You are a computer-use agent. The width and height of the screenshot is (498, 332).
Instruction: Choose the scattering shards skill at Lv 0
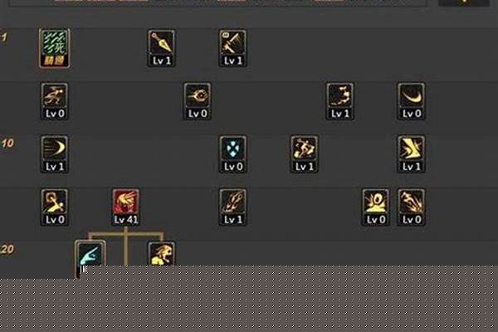(x=412, y=207)
